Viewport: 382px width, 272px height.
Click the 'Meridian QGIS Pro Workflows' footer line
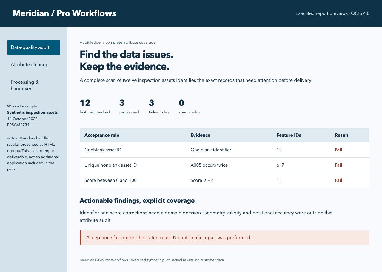coord(152,260)
